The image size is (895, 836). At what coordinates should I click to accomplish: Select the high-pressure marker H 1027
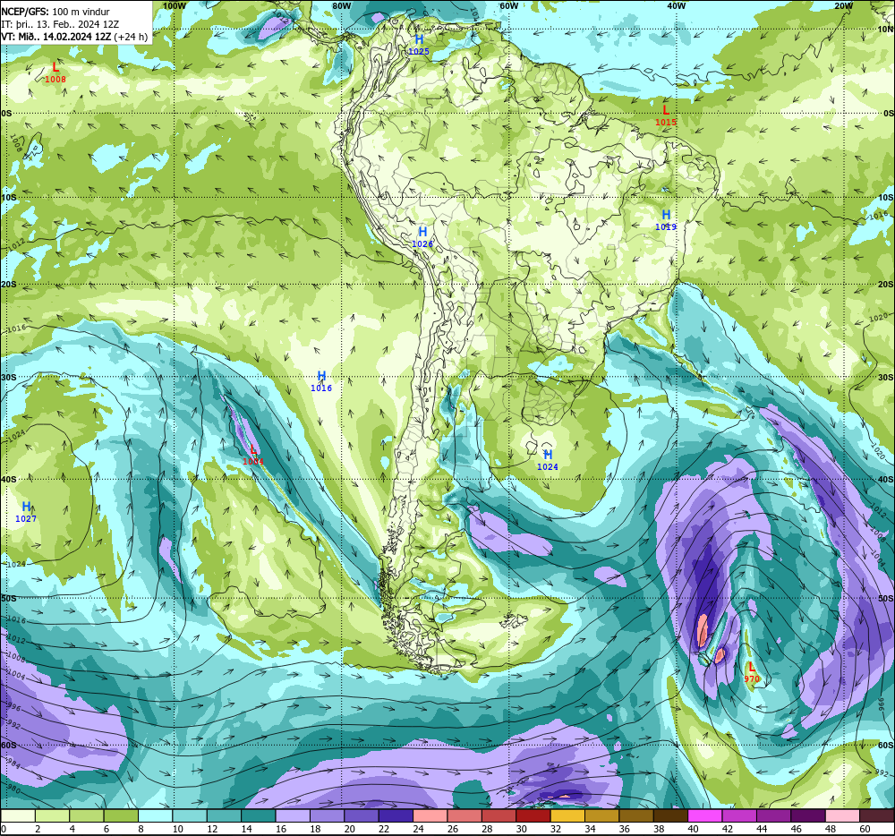click(x=26, y=512)
